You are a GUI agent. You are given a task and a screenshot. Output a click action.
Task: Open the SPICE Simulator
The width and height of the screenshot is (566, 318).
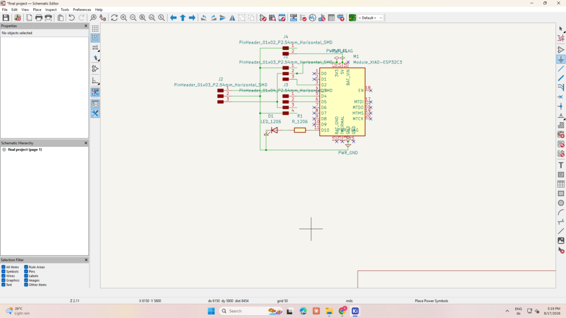(x=312, y=18)
